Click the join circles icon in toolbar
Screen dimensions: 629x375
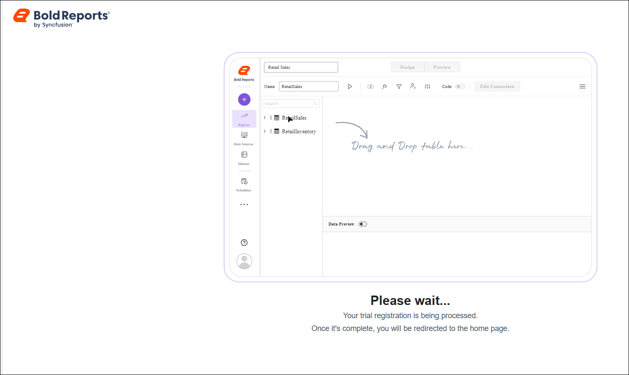(371, 86)
